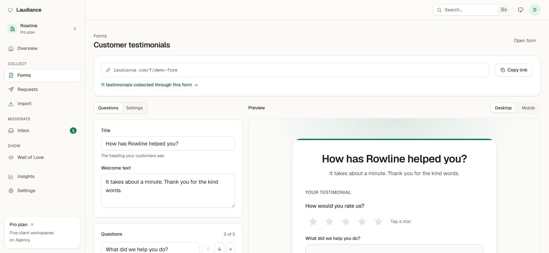The height and width of the screenshot is (253, 549).
Task: Rate five stars in the preview
Action: pyautogui.click(x=378, y=222)
